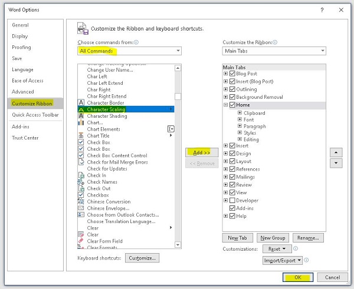Click the commands list scroll down arrow
Image resolution: width=354 pixels, height=289 pixels.
[178, 245]
